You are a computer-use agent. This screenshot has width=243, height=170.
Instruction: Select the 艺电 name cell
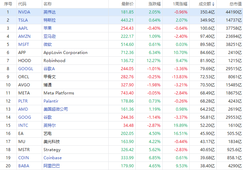[x=48, y=134]
